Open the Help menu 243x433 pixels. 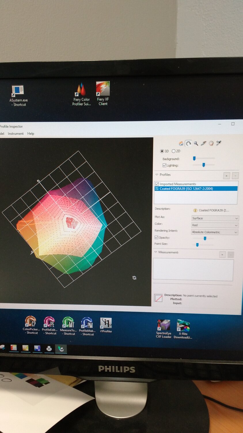pos(31,134)
